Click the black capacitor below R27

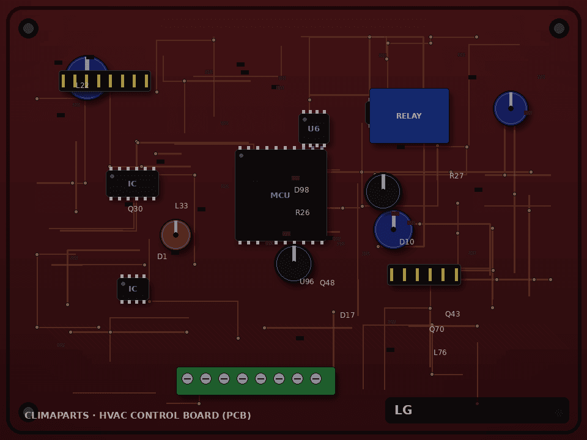pos(383,191)
